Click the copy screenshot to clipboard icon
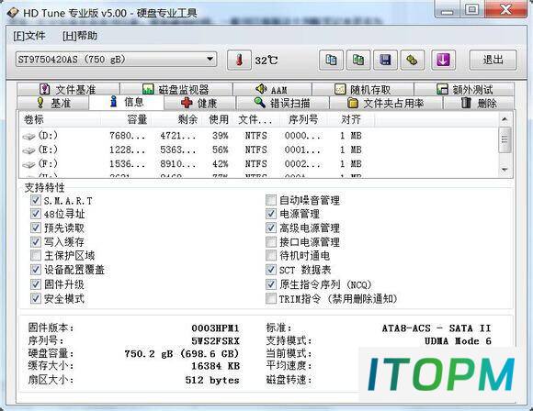This screenshot has height=411, width=533. [x=358, y=60]
